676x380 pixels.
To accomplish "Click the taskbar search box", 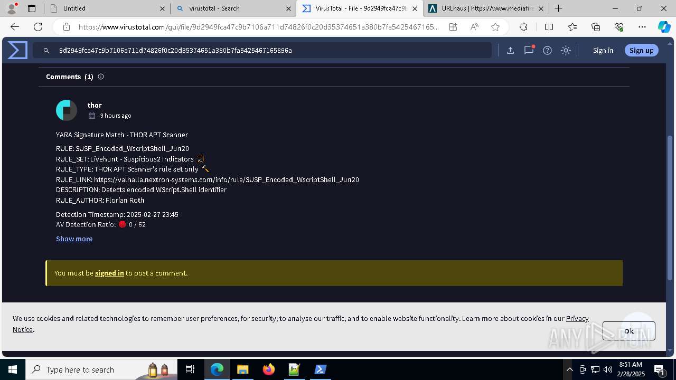I will (101, 369).
